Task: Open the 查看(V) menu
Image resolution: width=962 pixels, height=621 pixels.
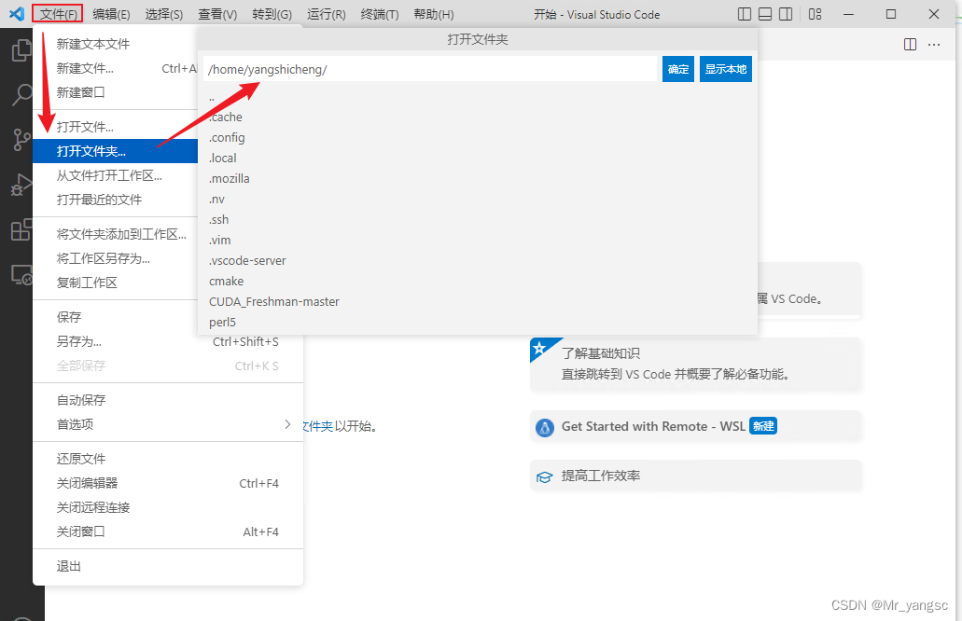Action: 217,13
